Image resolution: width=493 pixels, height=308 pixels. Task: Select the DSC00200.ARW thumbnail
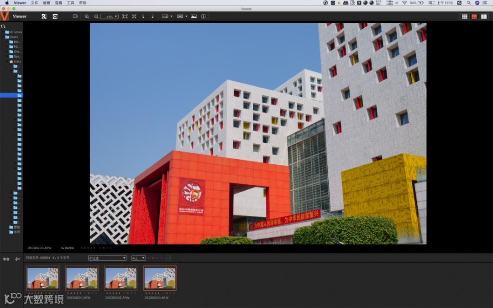(82, 278)
